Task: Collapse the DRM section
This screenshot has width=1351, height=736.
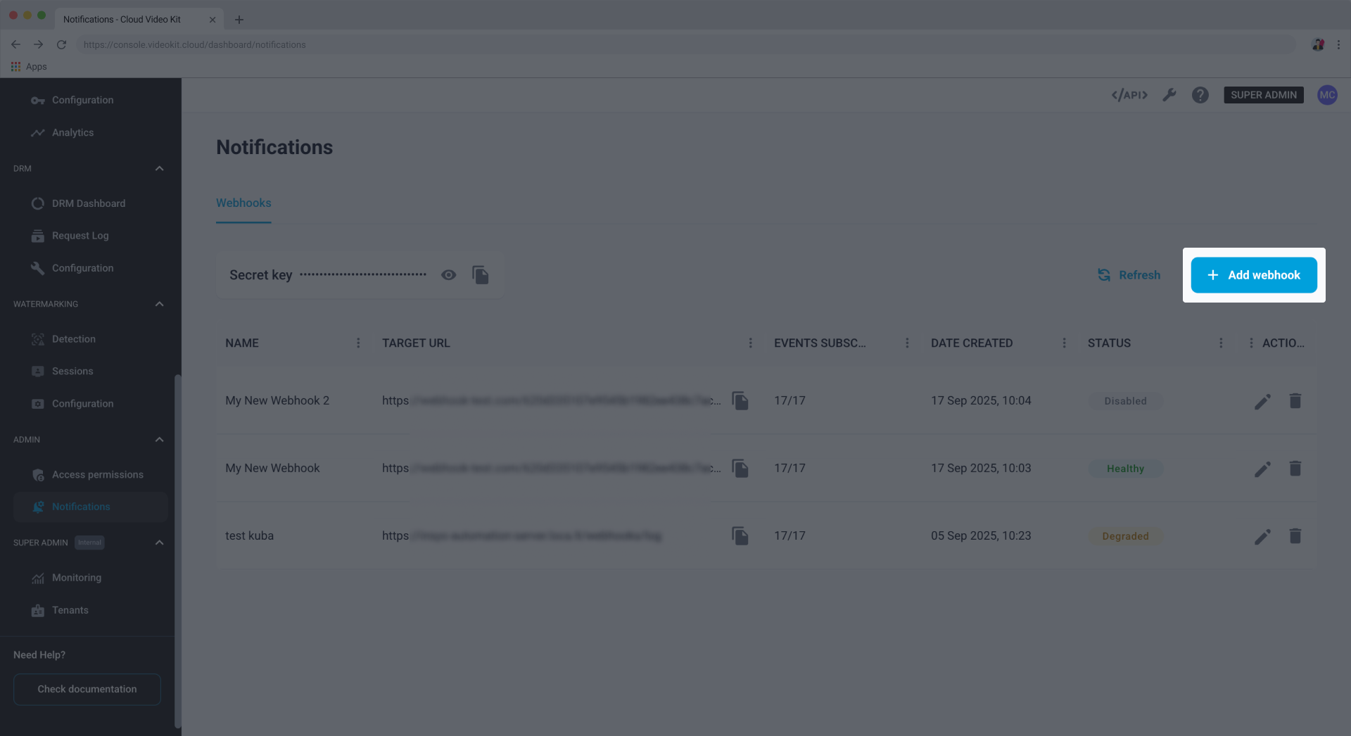Action: (159, 168)
